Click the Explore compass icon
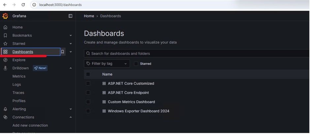This screenshot has width=310, height=134. [5, 60]
